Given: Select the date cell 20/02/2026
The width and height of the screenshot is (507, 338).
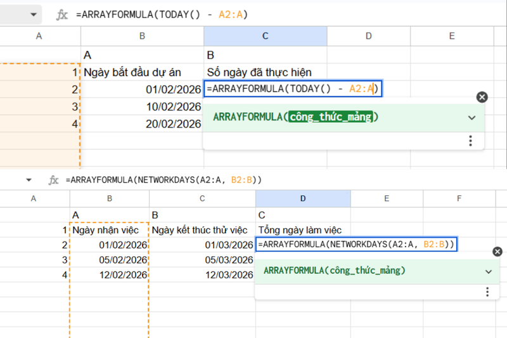Looking at the screenshot, I should [142, 124].
